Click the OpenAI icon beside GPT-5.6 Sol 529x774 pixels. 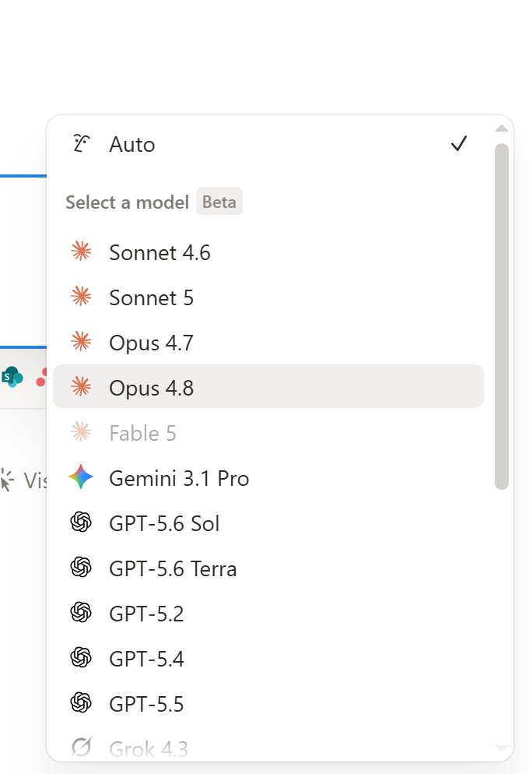click(81, 522)
